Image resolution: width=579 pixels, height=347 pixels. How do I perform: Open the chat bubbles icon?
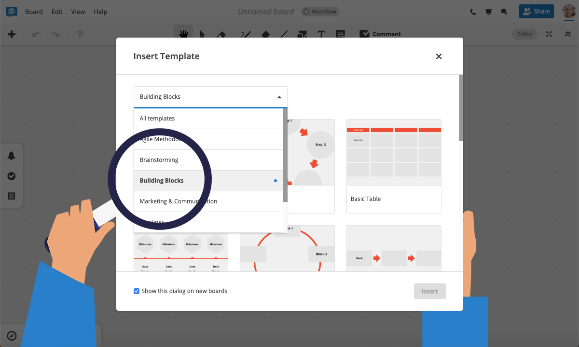pyautogui.click(x=504, y=12)
